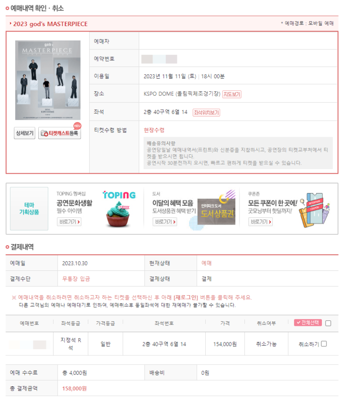
Task: Open 바로가기 under 공연문화생활
Action: tap(69, 222)
